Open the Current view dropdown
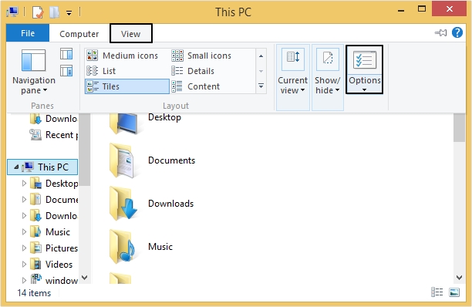The width and height of the screenshot is (472, 307). (x=292, y=86)
